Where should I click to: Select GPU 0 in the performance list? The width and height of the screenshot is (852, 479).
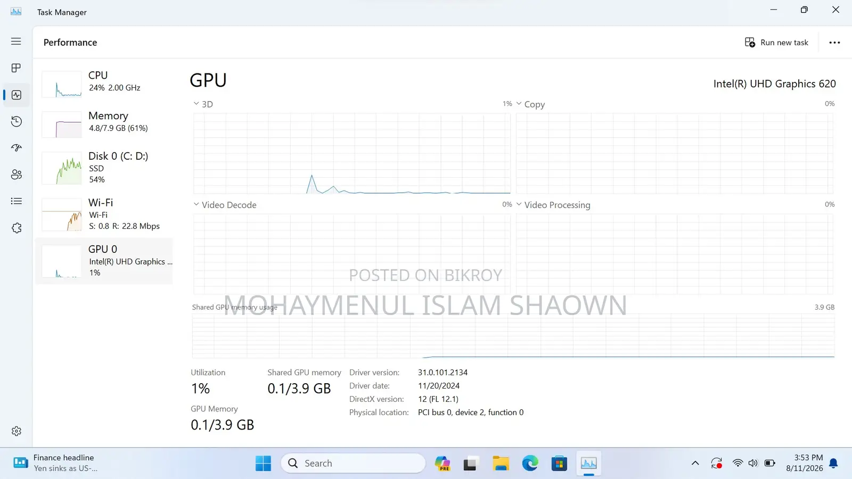coord(104,261)
